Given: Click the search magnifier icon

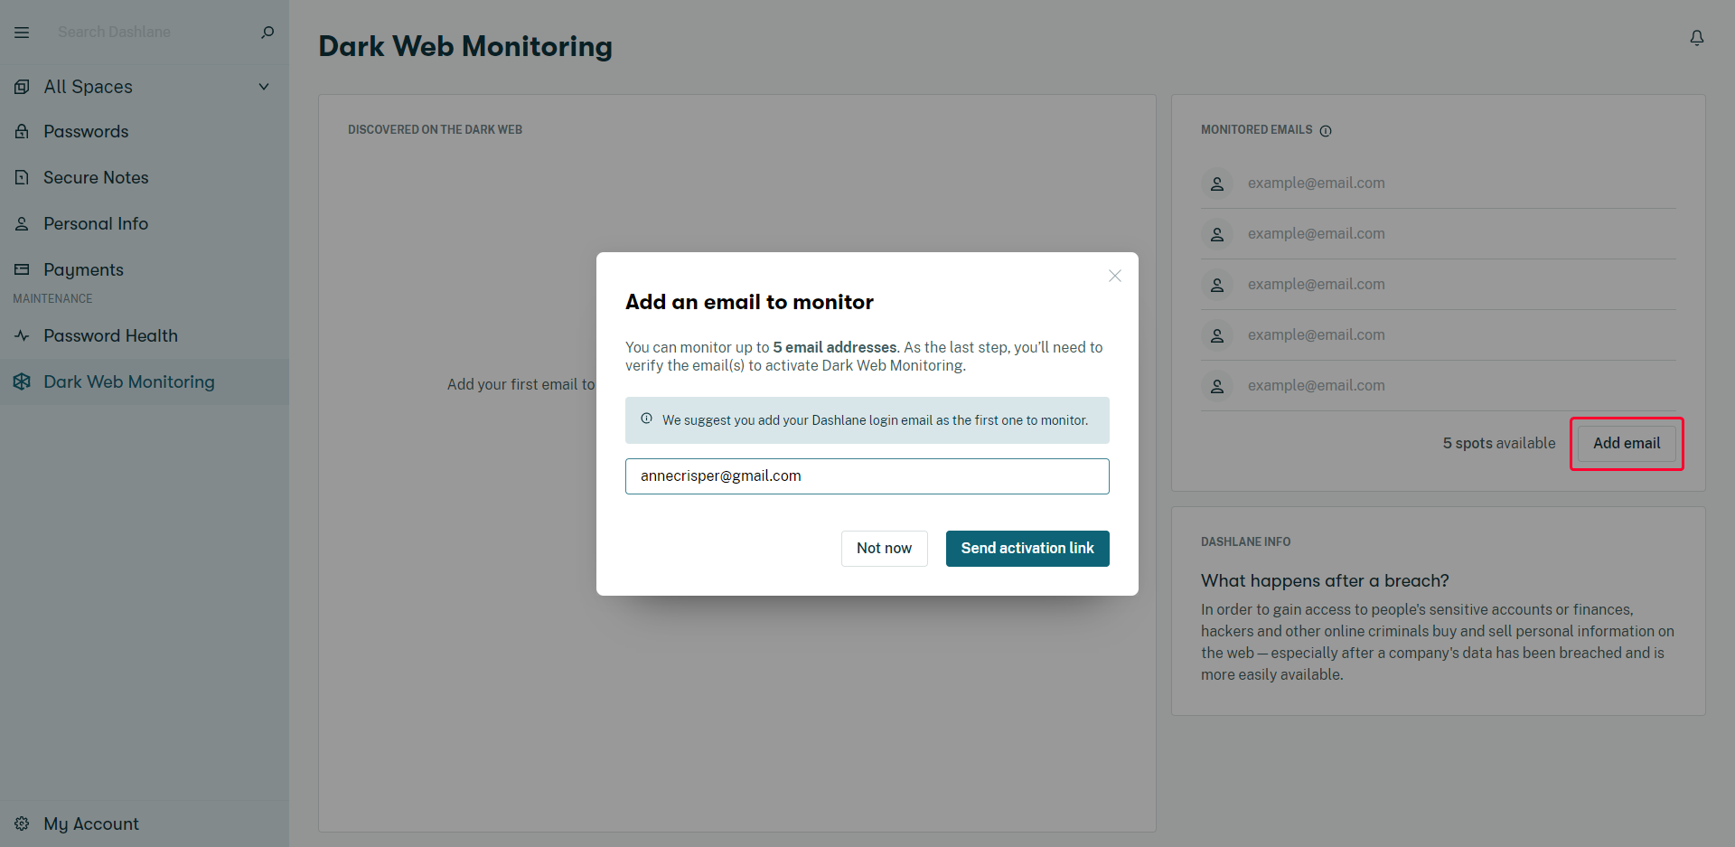Looking at the screenshot, I should coord(267,33).
